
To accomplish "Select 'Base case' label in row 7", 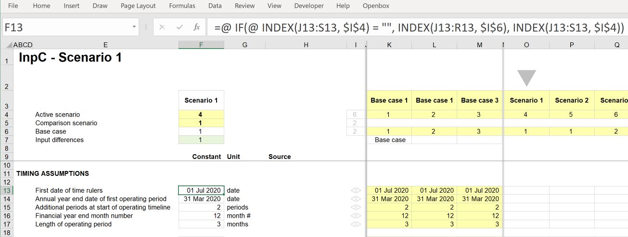I will [x=390, y=140].
